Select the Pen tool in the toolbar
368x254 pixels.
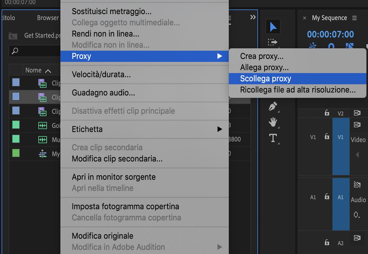[x=273, y=106]
